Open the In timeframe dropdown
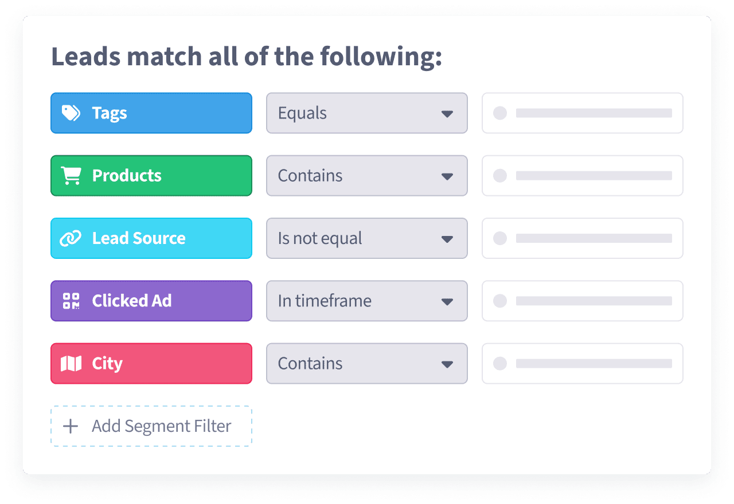734x504 pixels. pos(366,301)
